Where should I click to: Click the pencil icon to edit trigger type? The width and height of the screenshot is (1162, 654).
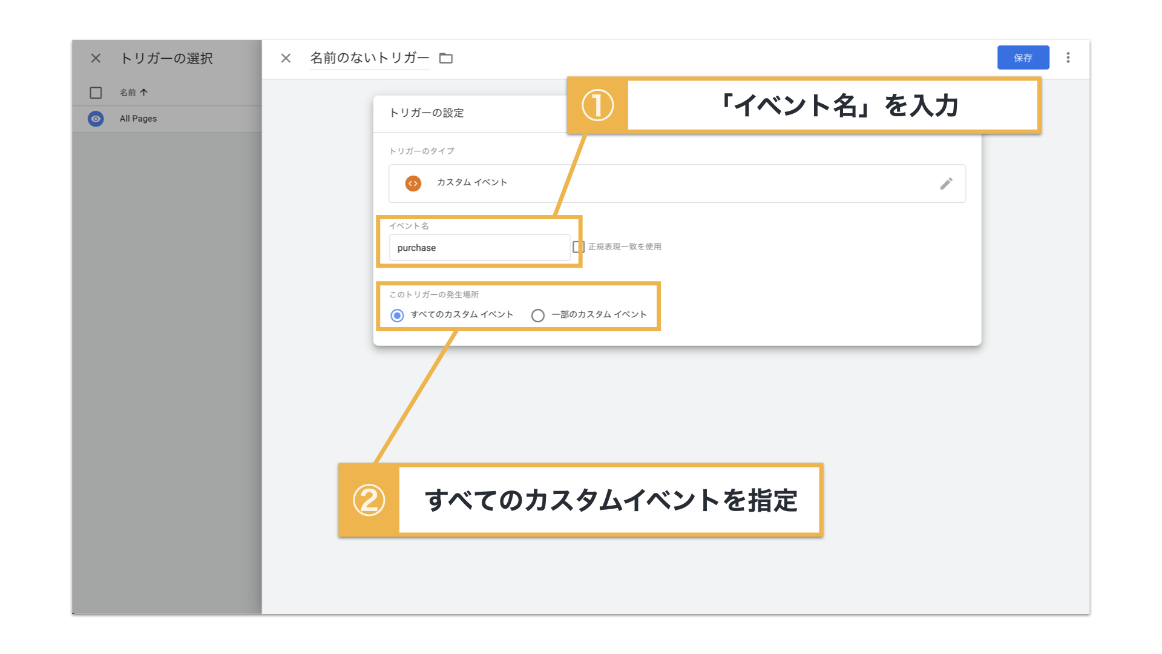pyautogui.click(x=946, y=183)
